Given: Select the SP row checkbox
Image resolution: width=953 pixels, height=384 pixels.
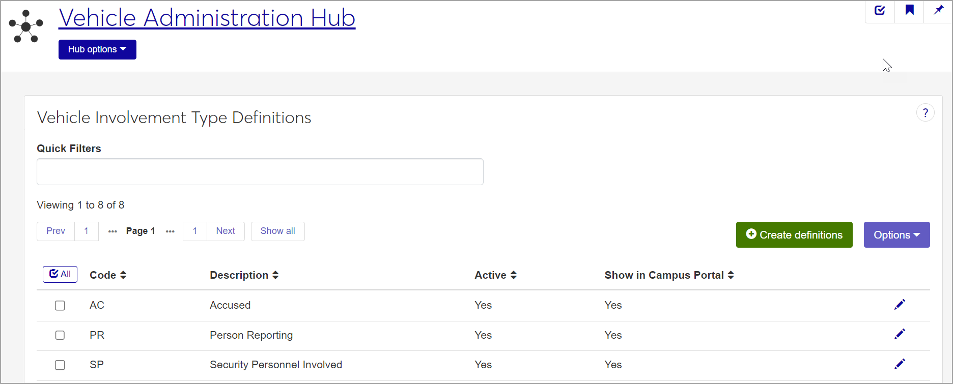Looking at the screenshot, I should [60, 365].
